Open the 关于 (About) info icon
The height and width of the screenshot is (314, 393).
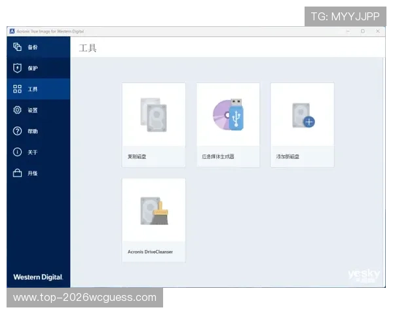point(17,152)
